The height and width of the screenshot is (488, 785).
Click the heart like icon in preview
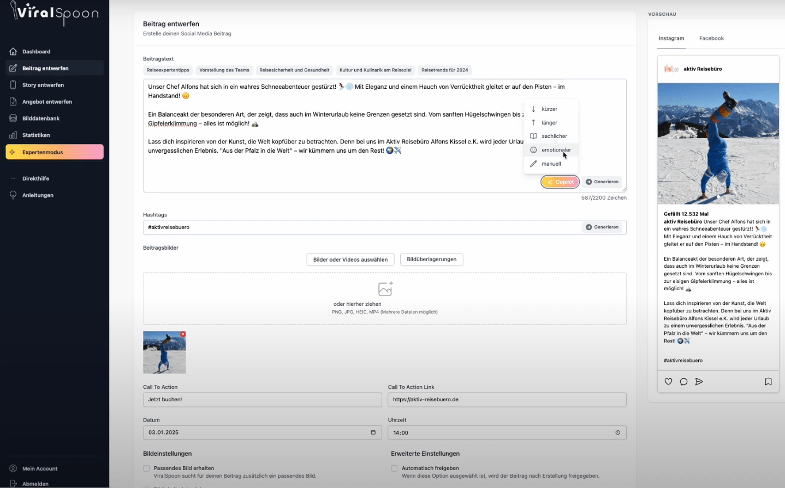[x=668, y=382]
